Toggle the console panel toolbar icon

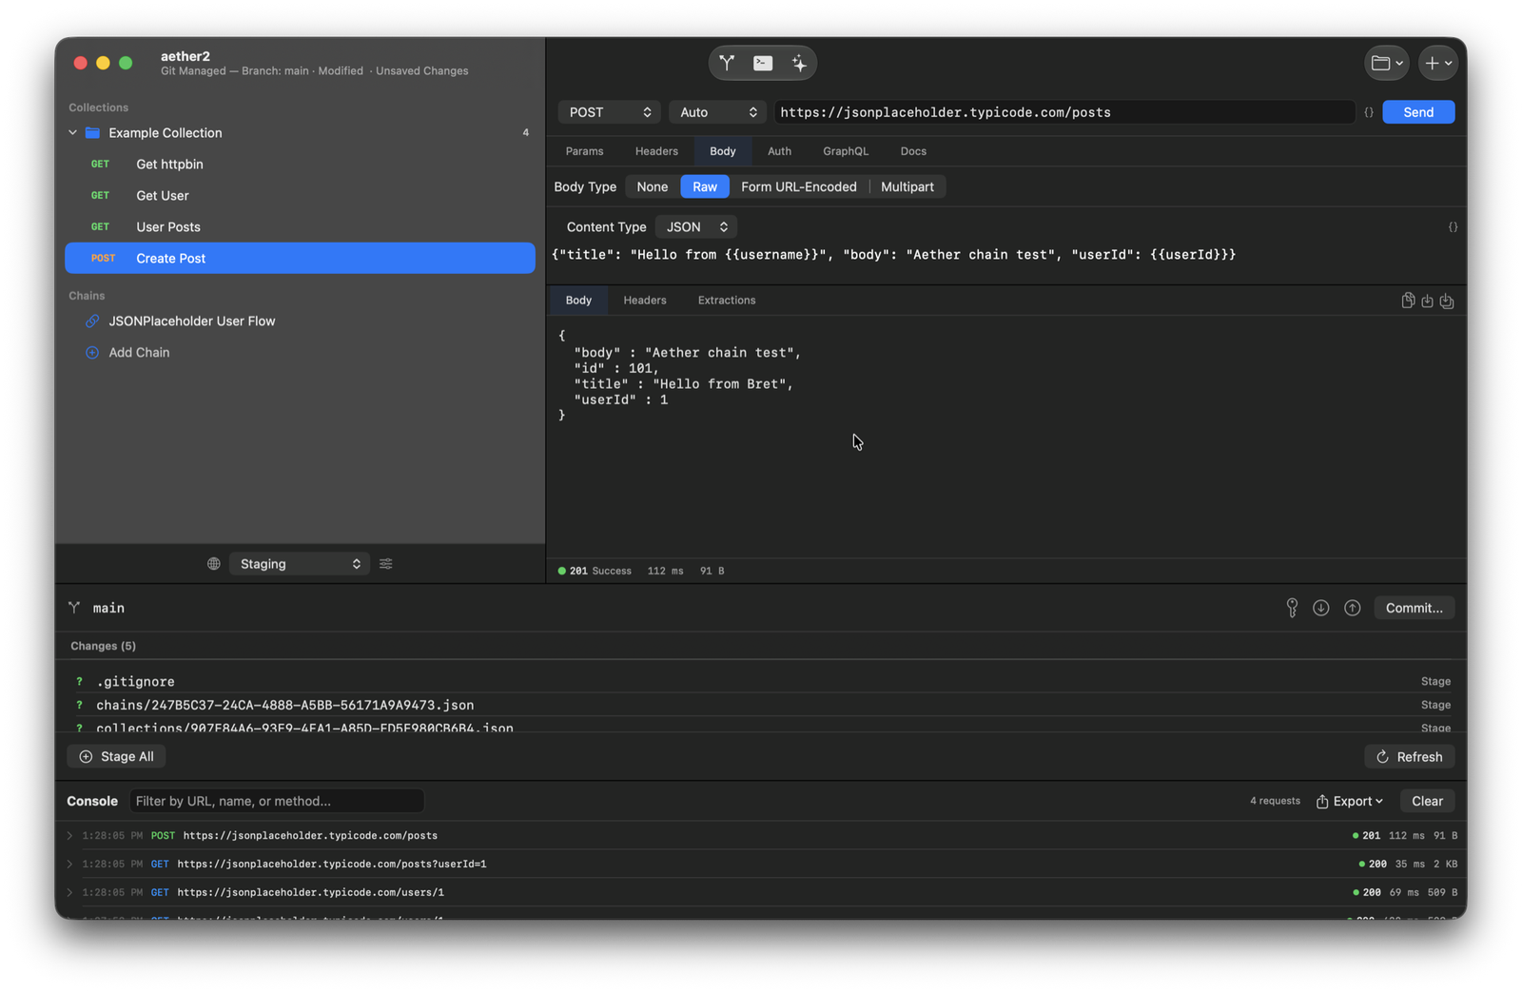coord(763,63)
